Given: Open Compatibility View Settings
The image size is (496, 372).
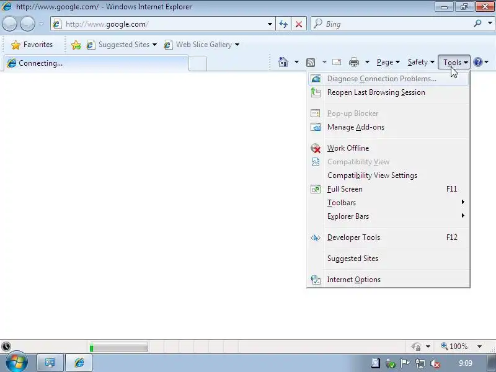Looking at the screenshot, I should coord(389,175).
